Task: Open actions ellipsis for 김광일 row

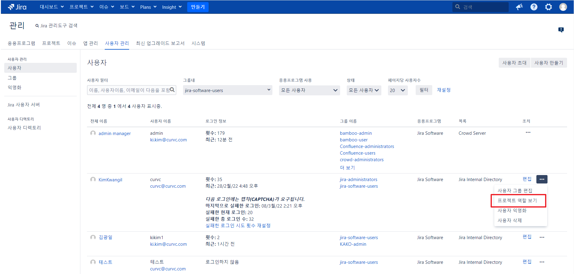Action: (542, 237)
